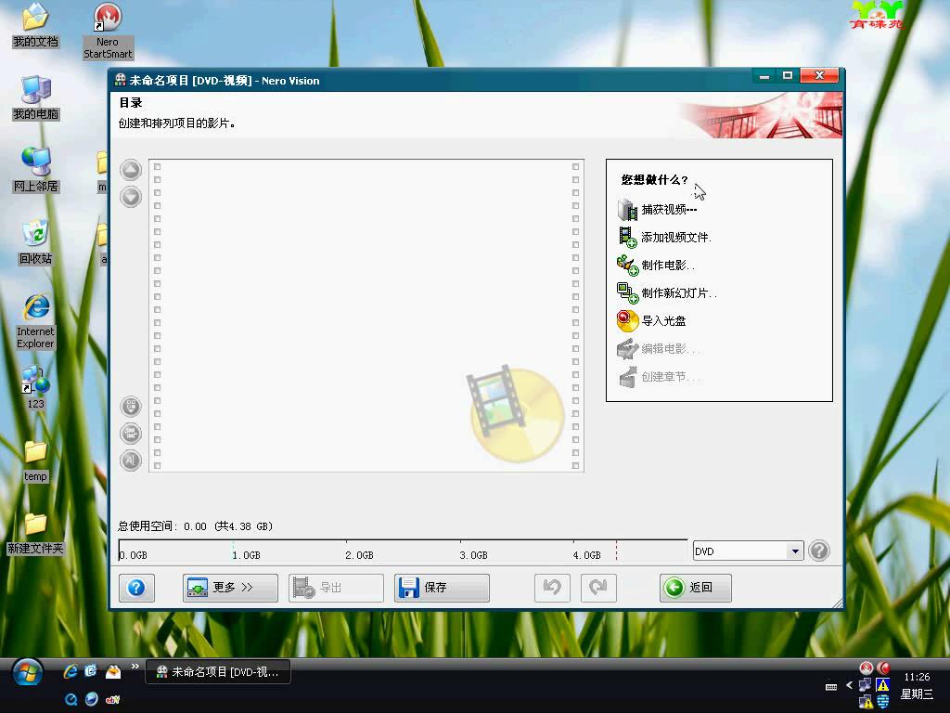Select 新建文件夹 (New Folder) desktop icon
Screen dimensions: 950x713
(x=36, y=533)
